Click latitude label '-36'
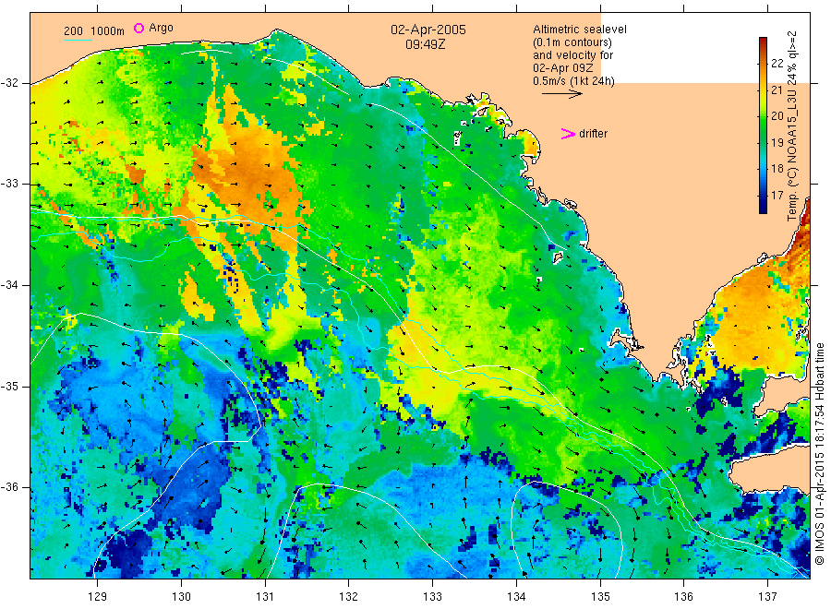The height and width of the screenshot is (609, 831). (x=9, y=486)
